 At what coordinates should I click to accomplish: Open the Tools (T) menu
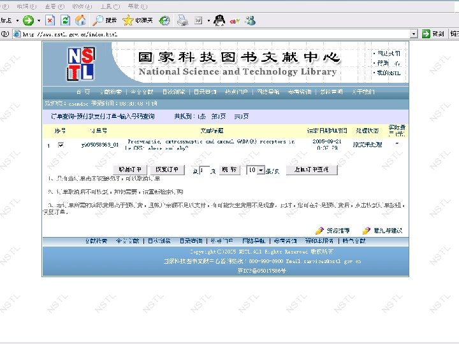coord(110,6)
